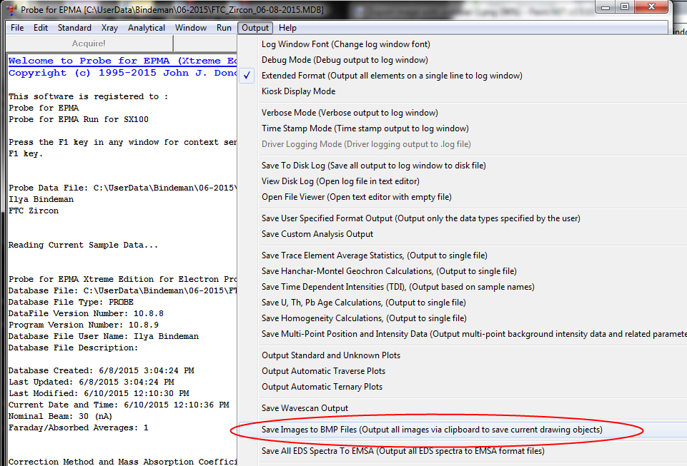Select Log Window Font option
This screenshot has height=466, width=687.
(x=345, y=44)
